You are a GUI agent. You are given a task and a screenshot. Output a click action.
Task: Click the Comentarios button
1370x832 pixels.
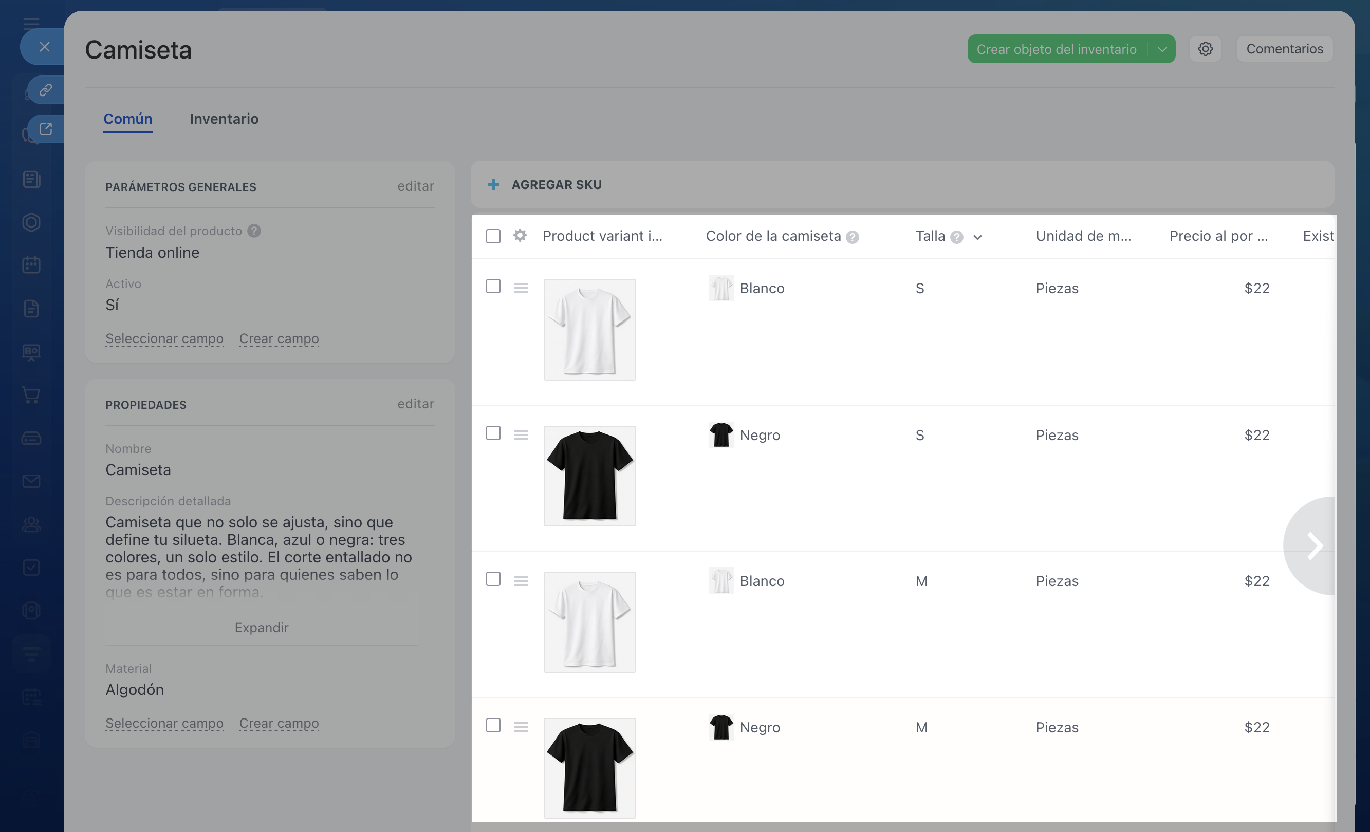(1284, 49)
